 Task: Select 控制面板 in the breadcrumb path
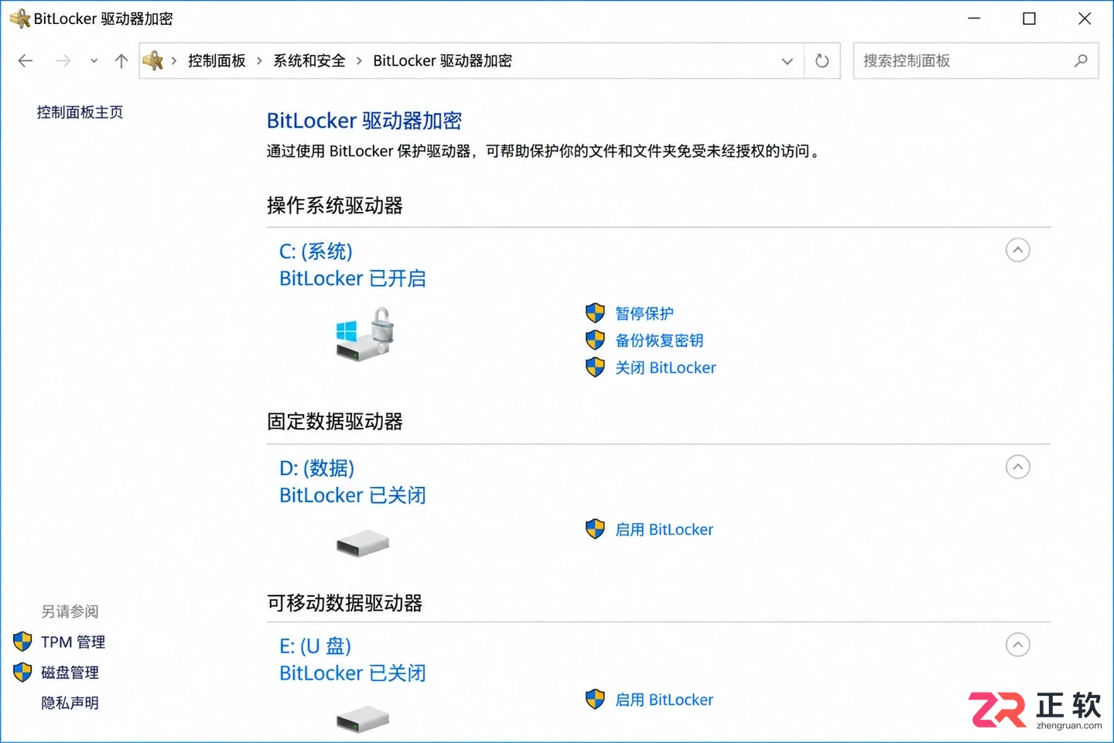(217, 61)
